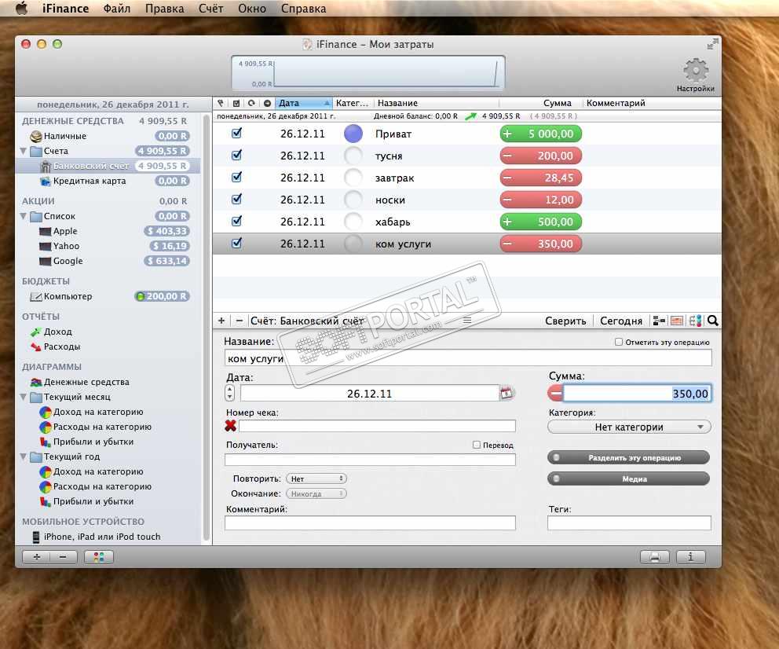Select the Банковский счёт bank icon
The width and height of the screenshot is (779, 649).
46,166
